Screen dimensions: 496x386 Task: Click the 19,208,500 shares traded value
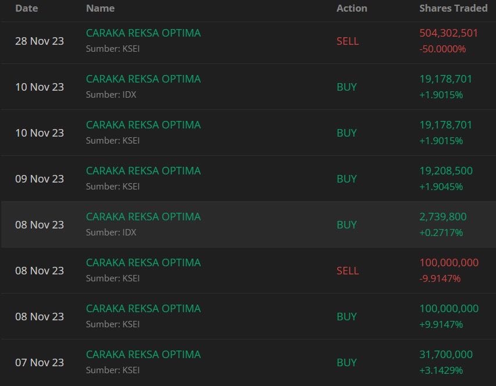pos(445,171)
